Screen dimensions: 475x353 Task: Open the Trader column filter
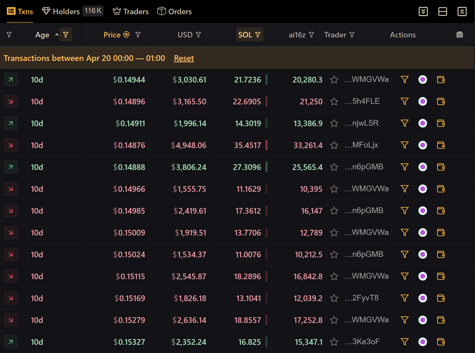(x=352, y=35)
